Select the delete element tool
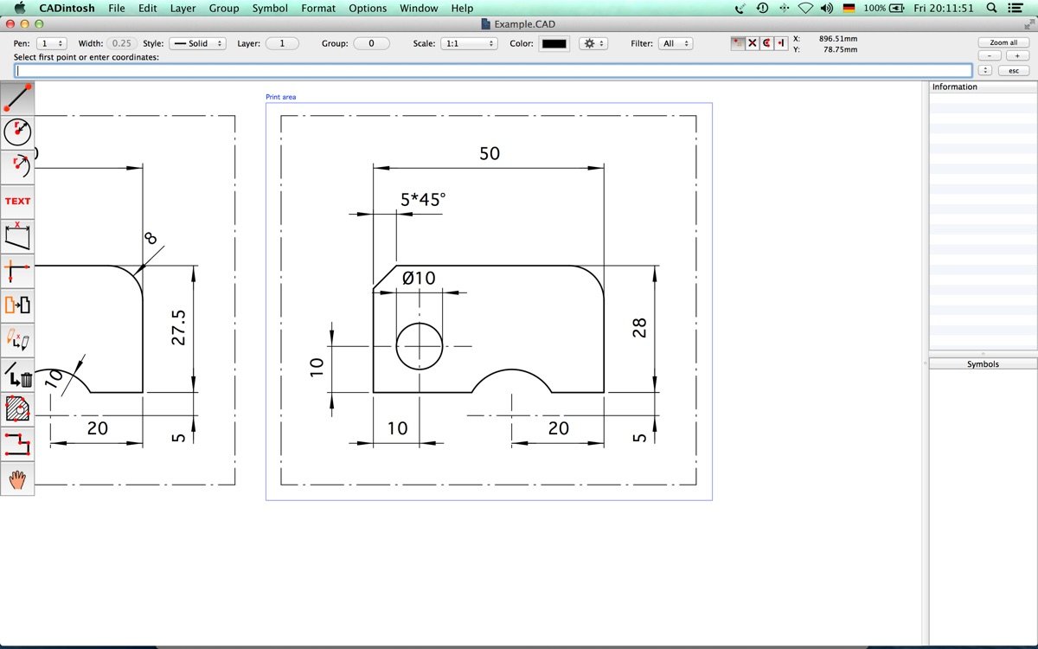1038x649 pixels. [17, 374]
